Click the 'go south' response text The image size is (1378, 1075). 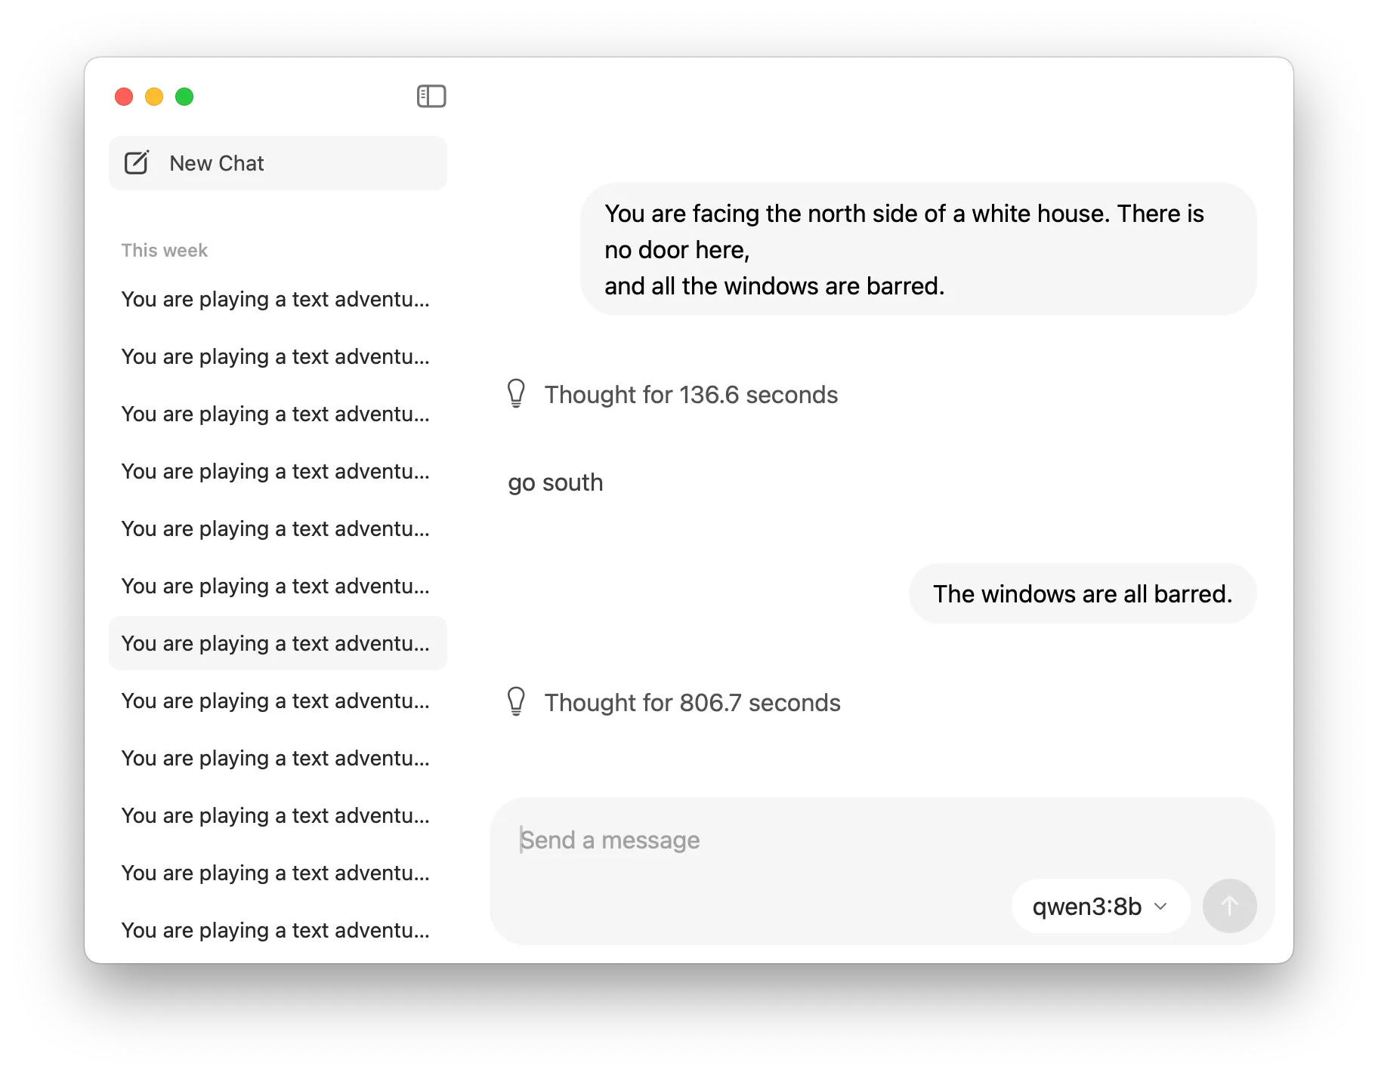[x=555, y=482]
